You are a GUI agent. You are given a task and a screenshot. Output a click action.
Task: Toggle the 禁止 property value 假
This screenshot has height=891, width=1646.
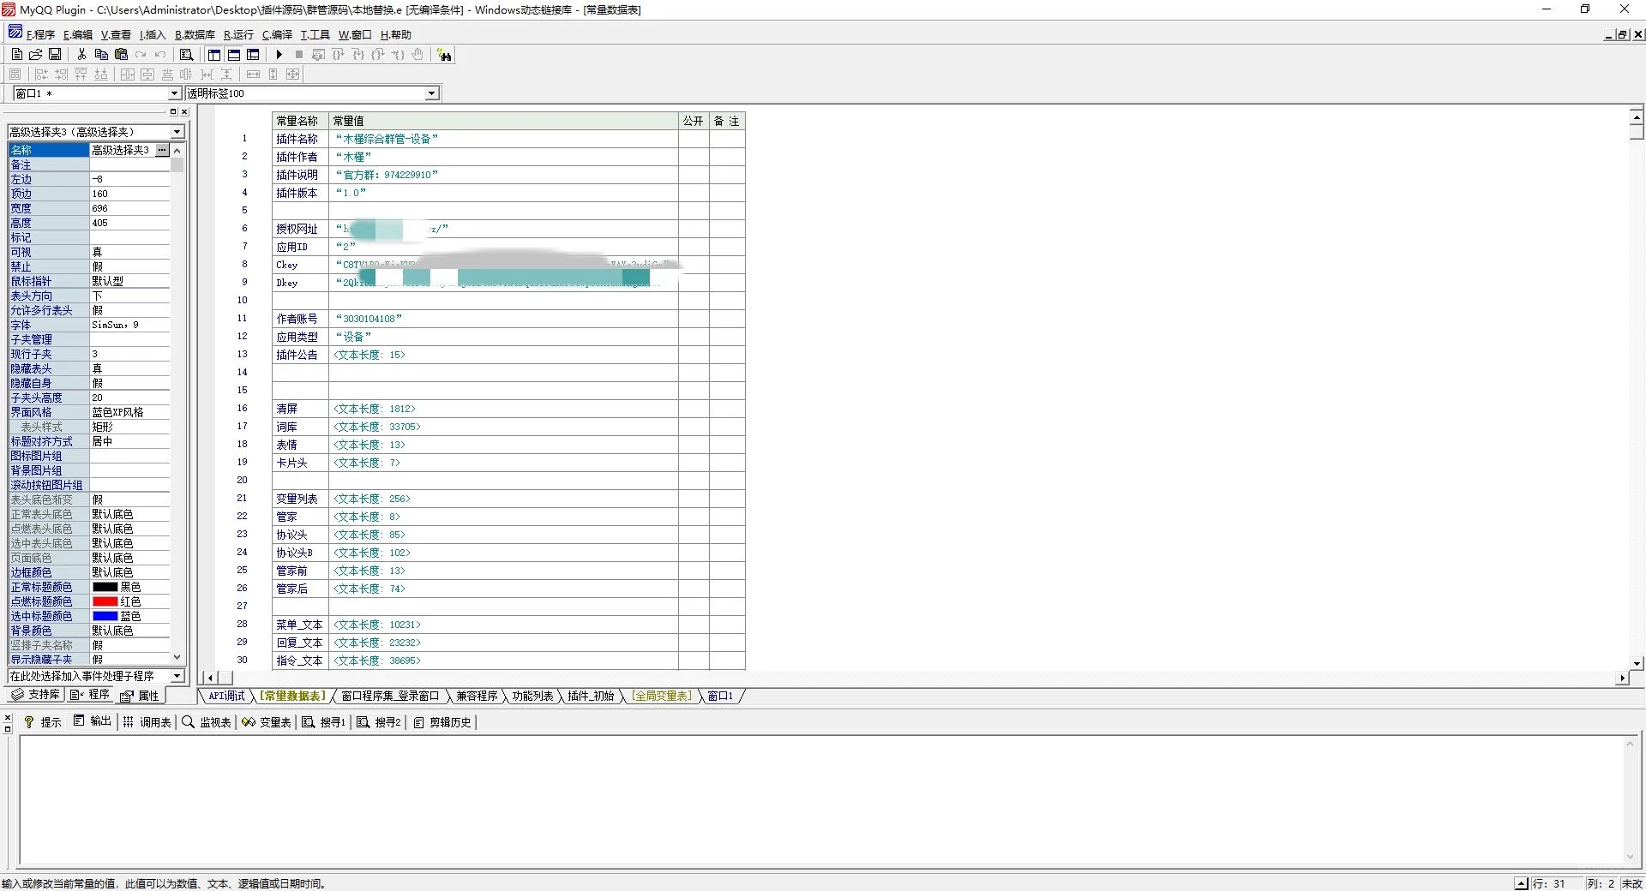coord(129,266)
